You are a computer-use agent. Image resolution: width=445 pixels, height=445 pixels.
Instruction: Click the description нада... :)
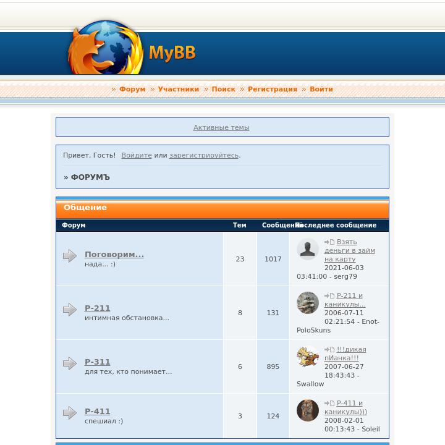100,264
